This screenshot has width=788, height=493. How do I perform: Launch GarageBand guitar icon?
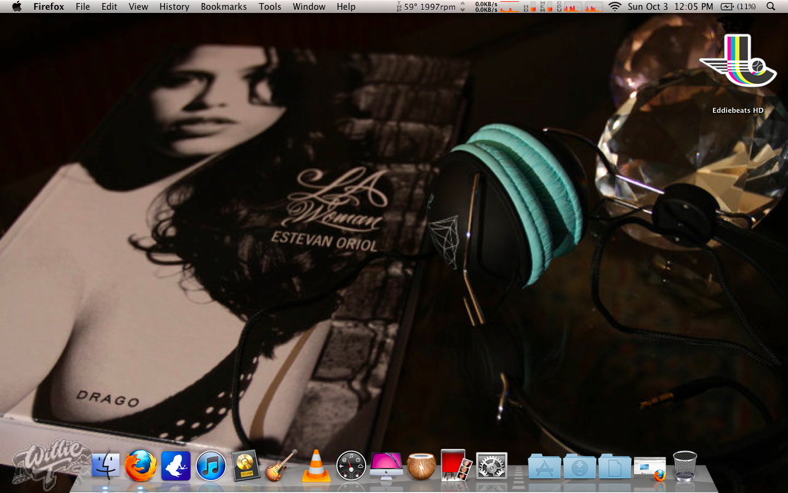[281, 465]
